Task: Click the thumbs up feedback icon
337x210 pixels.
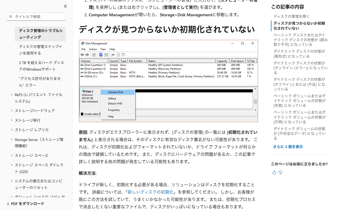Action: pyautogui.click(x=274, y=172)
